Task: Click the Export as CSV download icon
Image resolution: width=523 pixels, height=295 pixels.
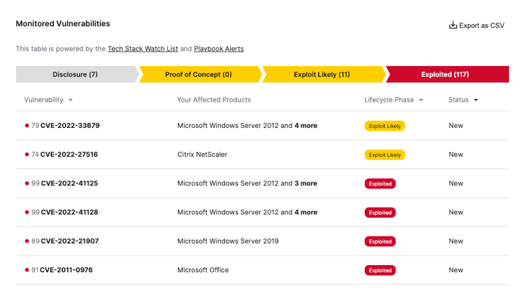Action: [x=453, y=25]
